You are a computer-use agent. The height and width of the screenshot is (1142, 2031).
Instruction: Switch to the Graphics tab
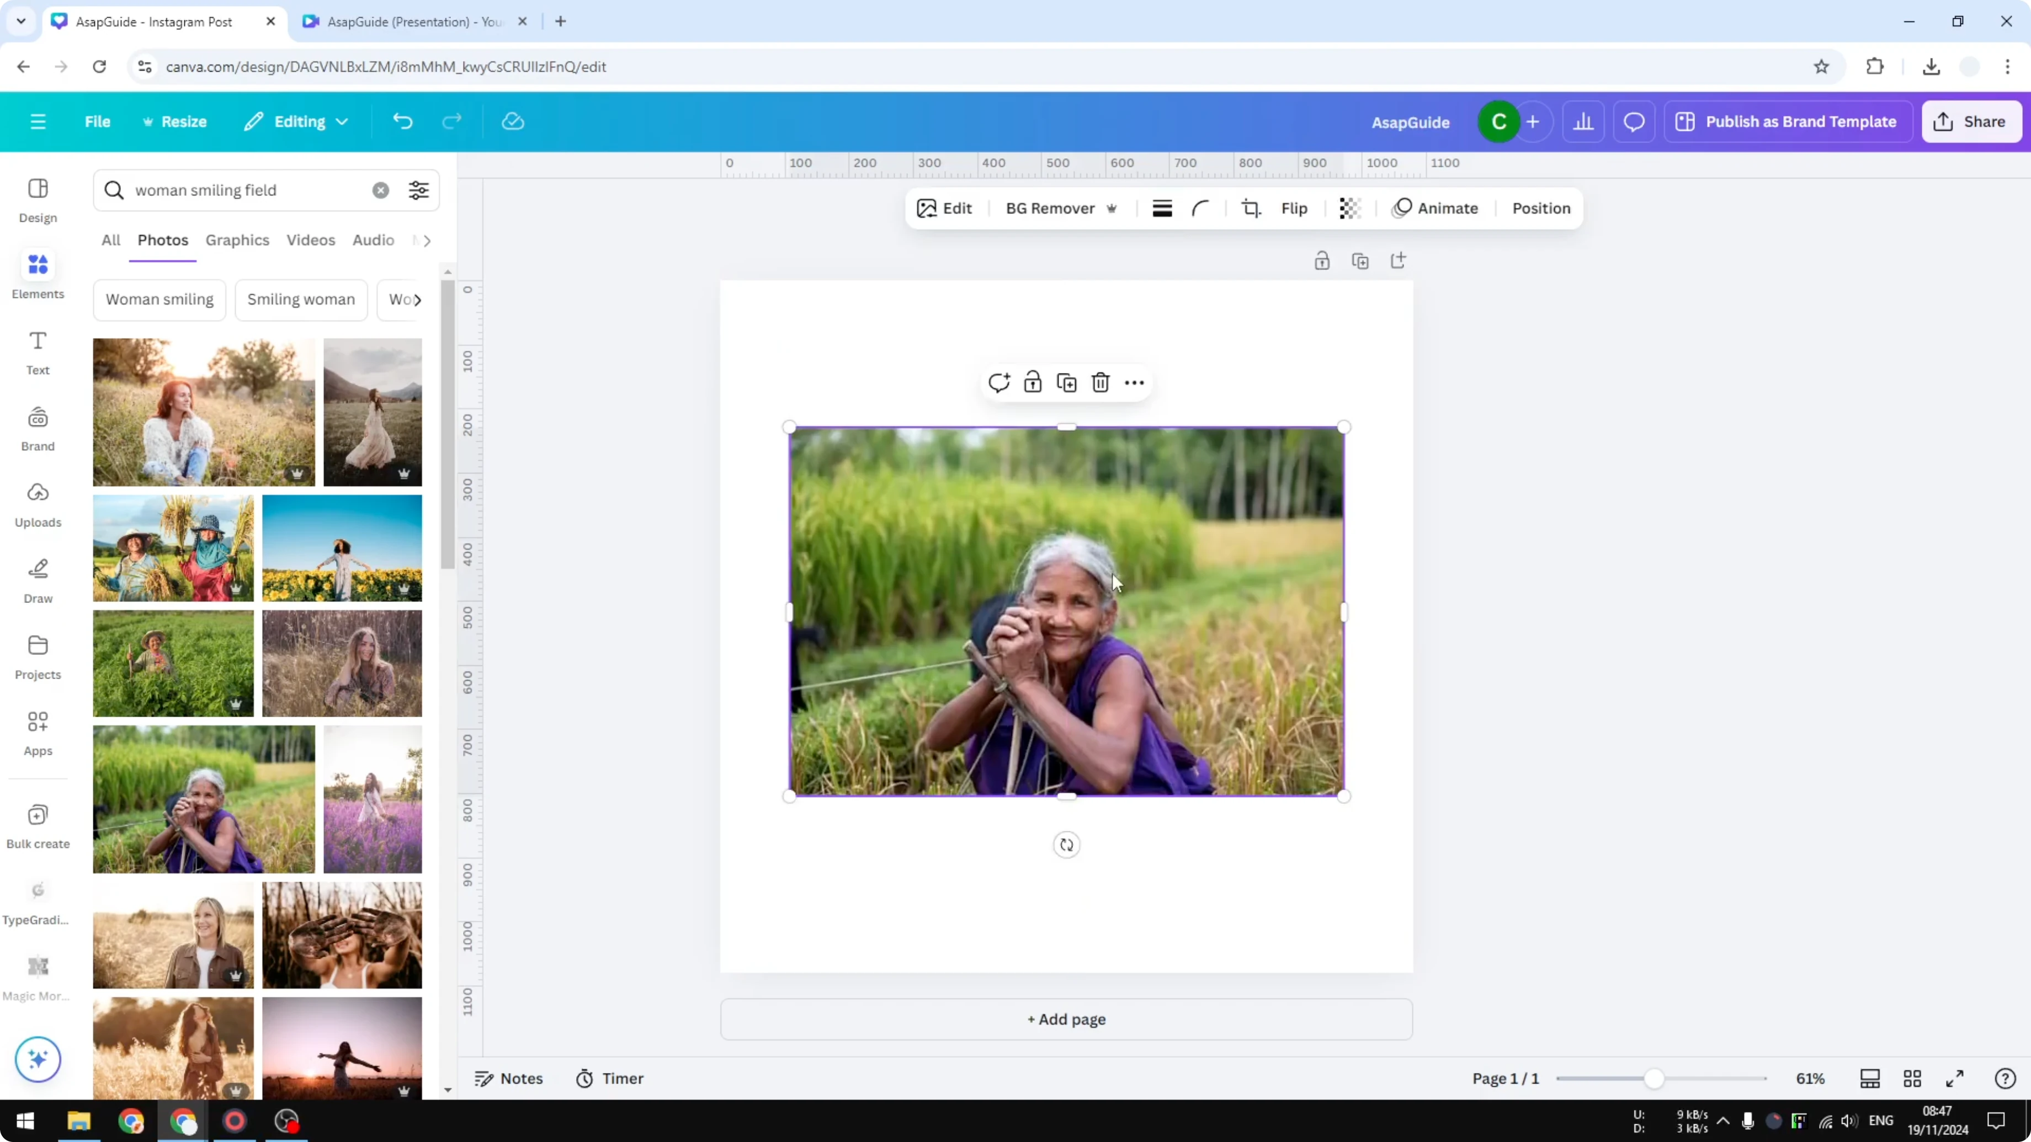tap(237, 239)
